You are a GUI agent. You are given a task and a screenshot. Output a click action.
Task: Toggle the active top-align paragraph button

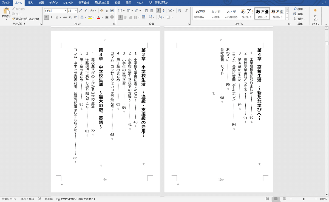point(158,11)
